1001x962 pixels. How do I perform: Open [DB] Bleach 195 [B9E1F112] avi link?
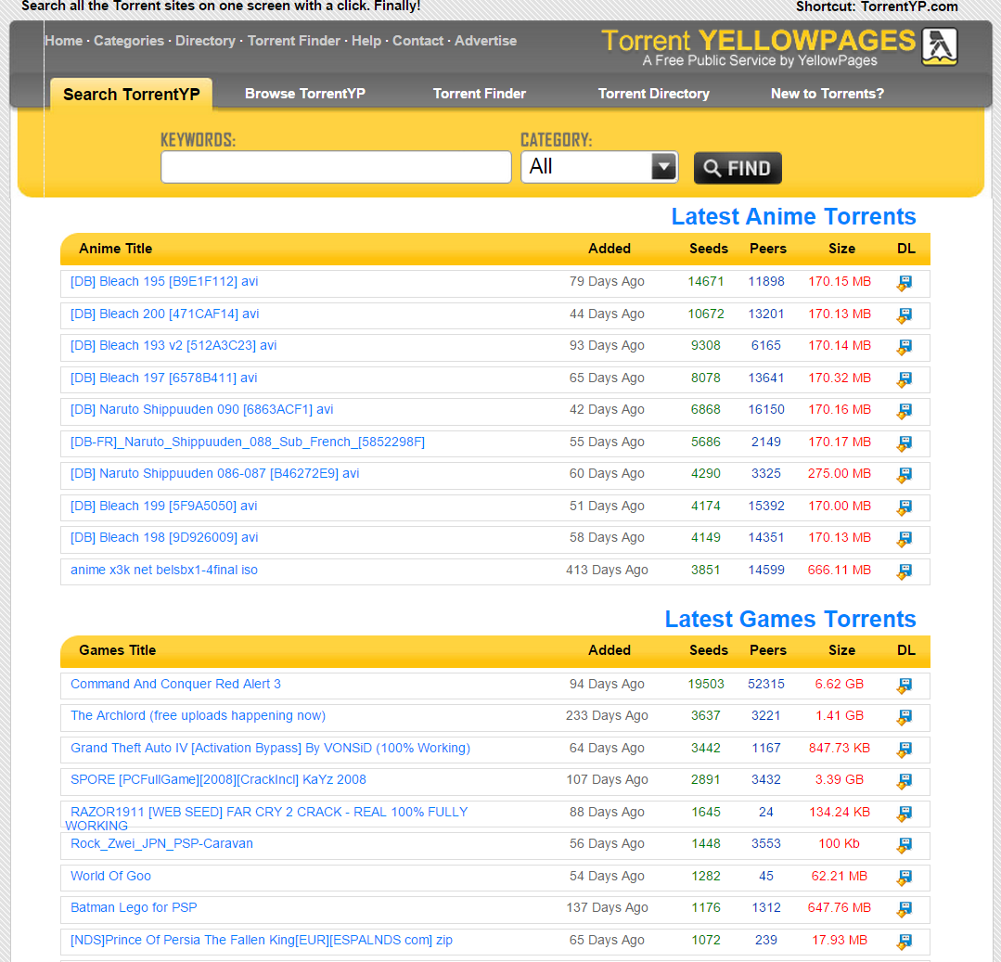tap(164, 281)
